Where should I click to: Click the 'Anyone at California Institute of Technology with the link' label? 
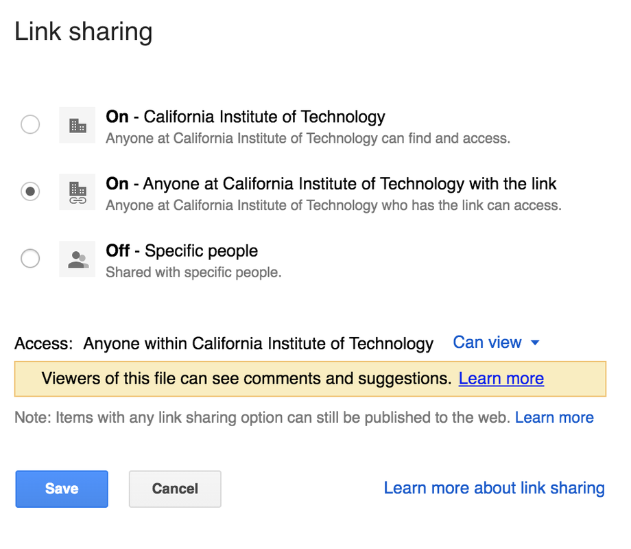331,184
